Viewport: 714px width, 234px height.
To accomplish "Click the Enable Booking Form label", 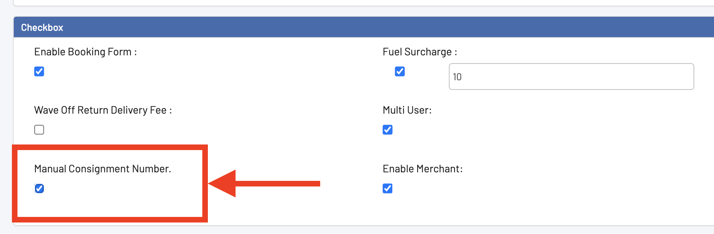I will [x=85, y=52].
